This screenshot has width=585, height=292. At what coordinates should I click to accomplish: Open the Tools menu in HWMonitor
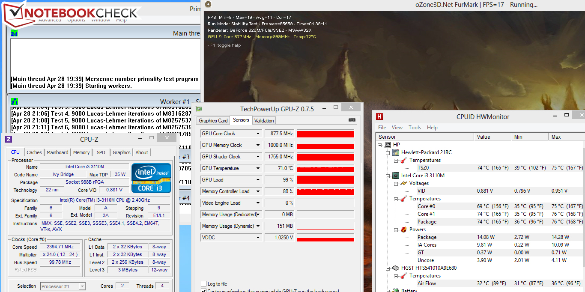(415, 128)
